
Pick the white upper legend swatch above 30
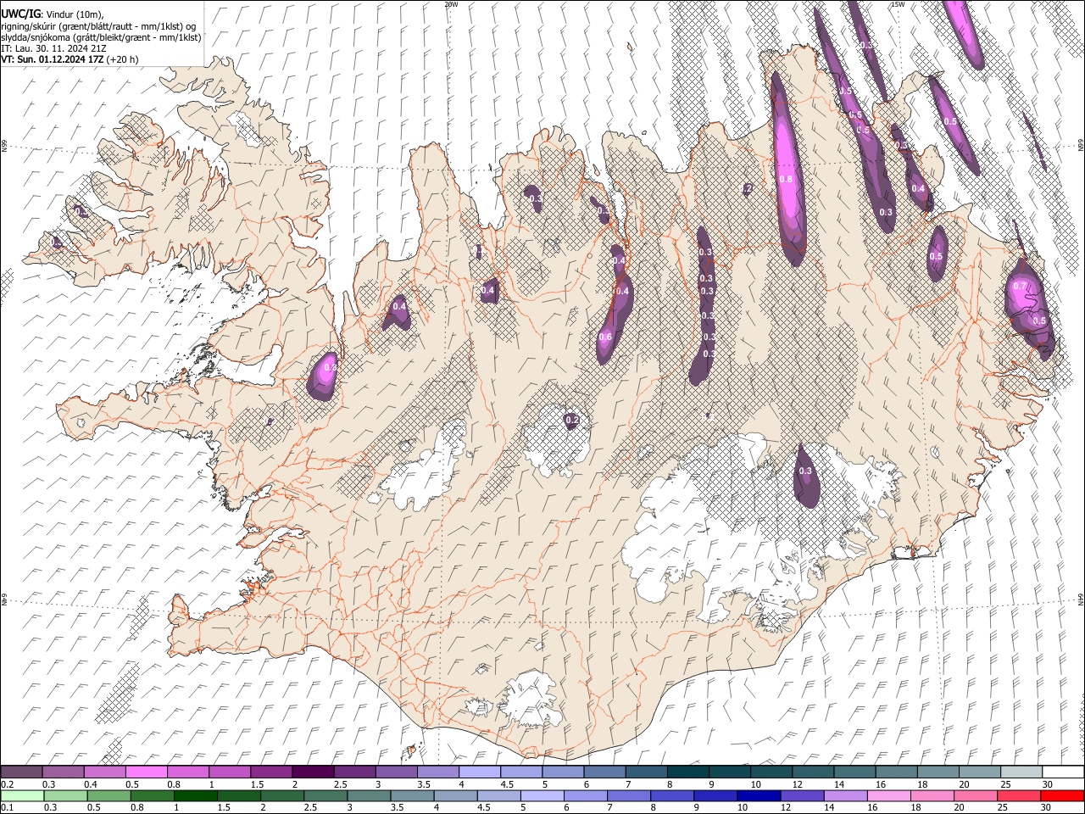click(x=1062, y=772)
